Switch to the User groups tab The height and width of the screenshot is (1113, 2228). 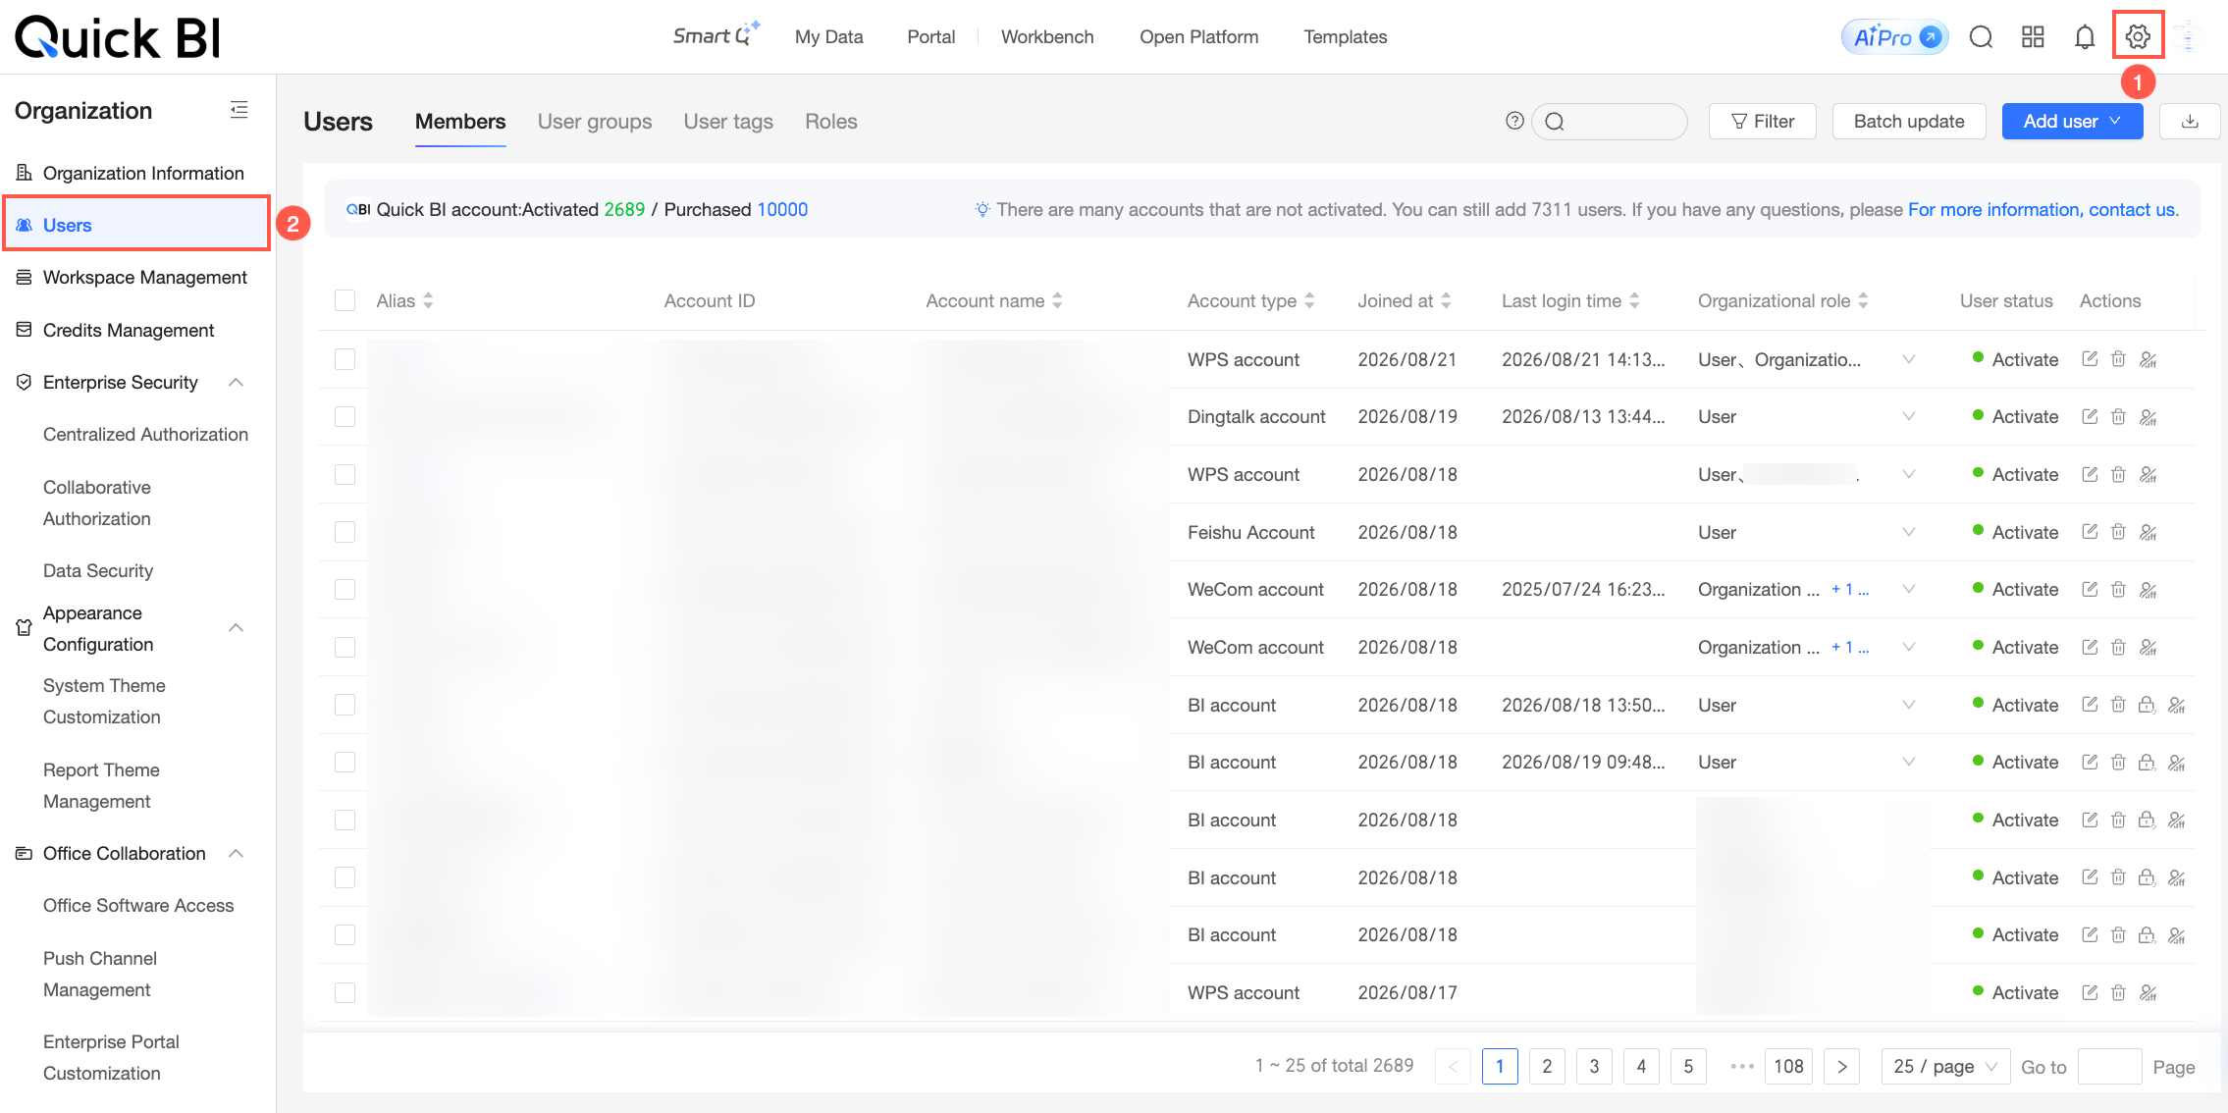pos(595,121)
